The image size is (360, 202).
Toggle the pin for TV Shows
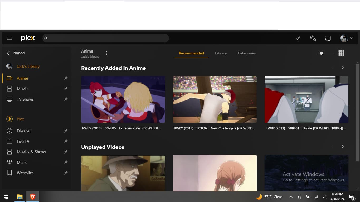pos(66,99)
